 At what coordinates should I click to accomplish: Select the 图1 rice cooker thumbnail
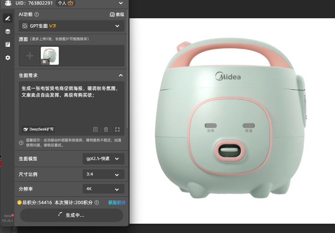click(49, 56)
